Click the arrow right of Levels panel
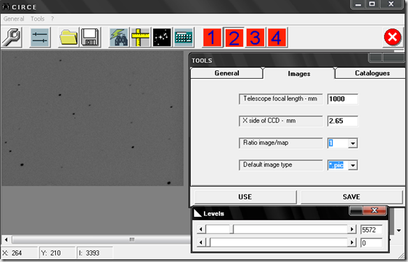This screenshot has height=262, width=408. [x=399, y=231]
